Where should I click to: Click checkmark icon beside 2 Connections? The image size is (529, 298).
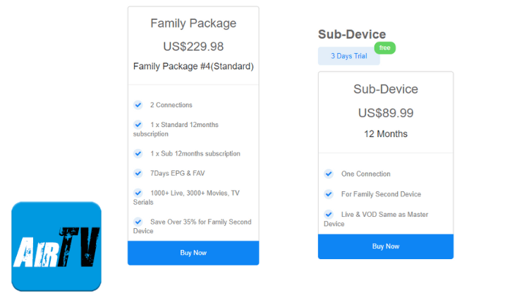(x=138, y=105)
